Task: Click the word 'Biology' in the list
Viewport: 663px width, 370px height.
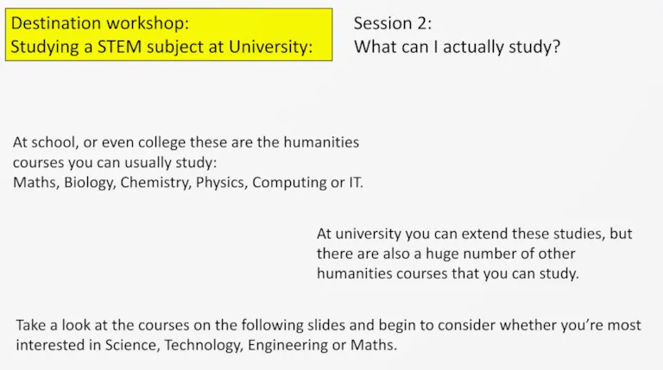Action: tap(90, 183)
